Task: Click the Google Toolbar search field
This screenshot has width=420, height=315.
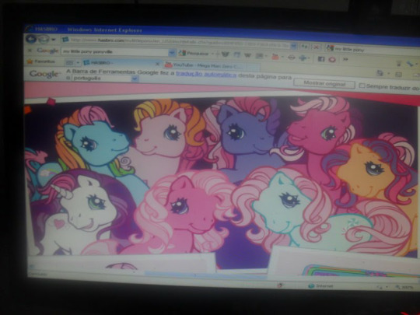Action: (x=115, y=51)
